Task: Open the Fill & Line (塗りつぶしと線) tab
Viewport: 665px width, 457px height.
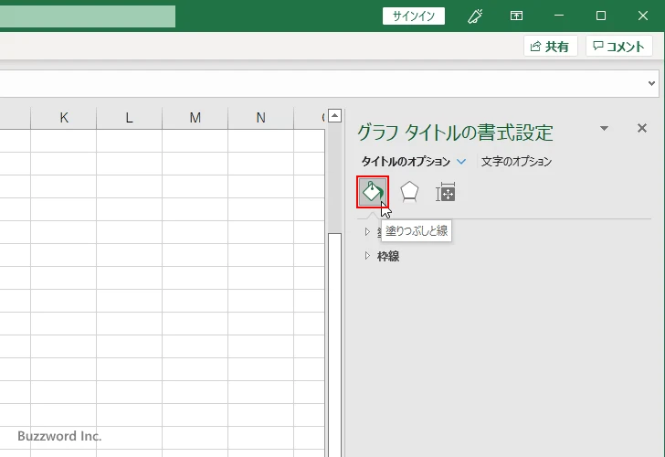Action: pos(373,192)
